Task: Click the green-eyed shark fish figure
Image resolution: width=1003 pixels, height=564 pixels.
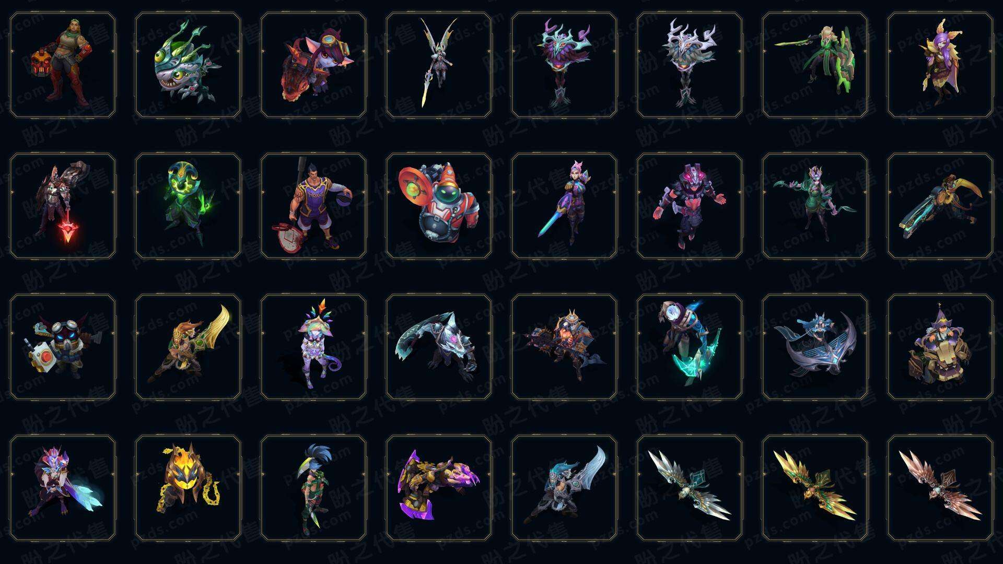Action: click(x=188, y=65)
